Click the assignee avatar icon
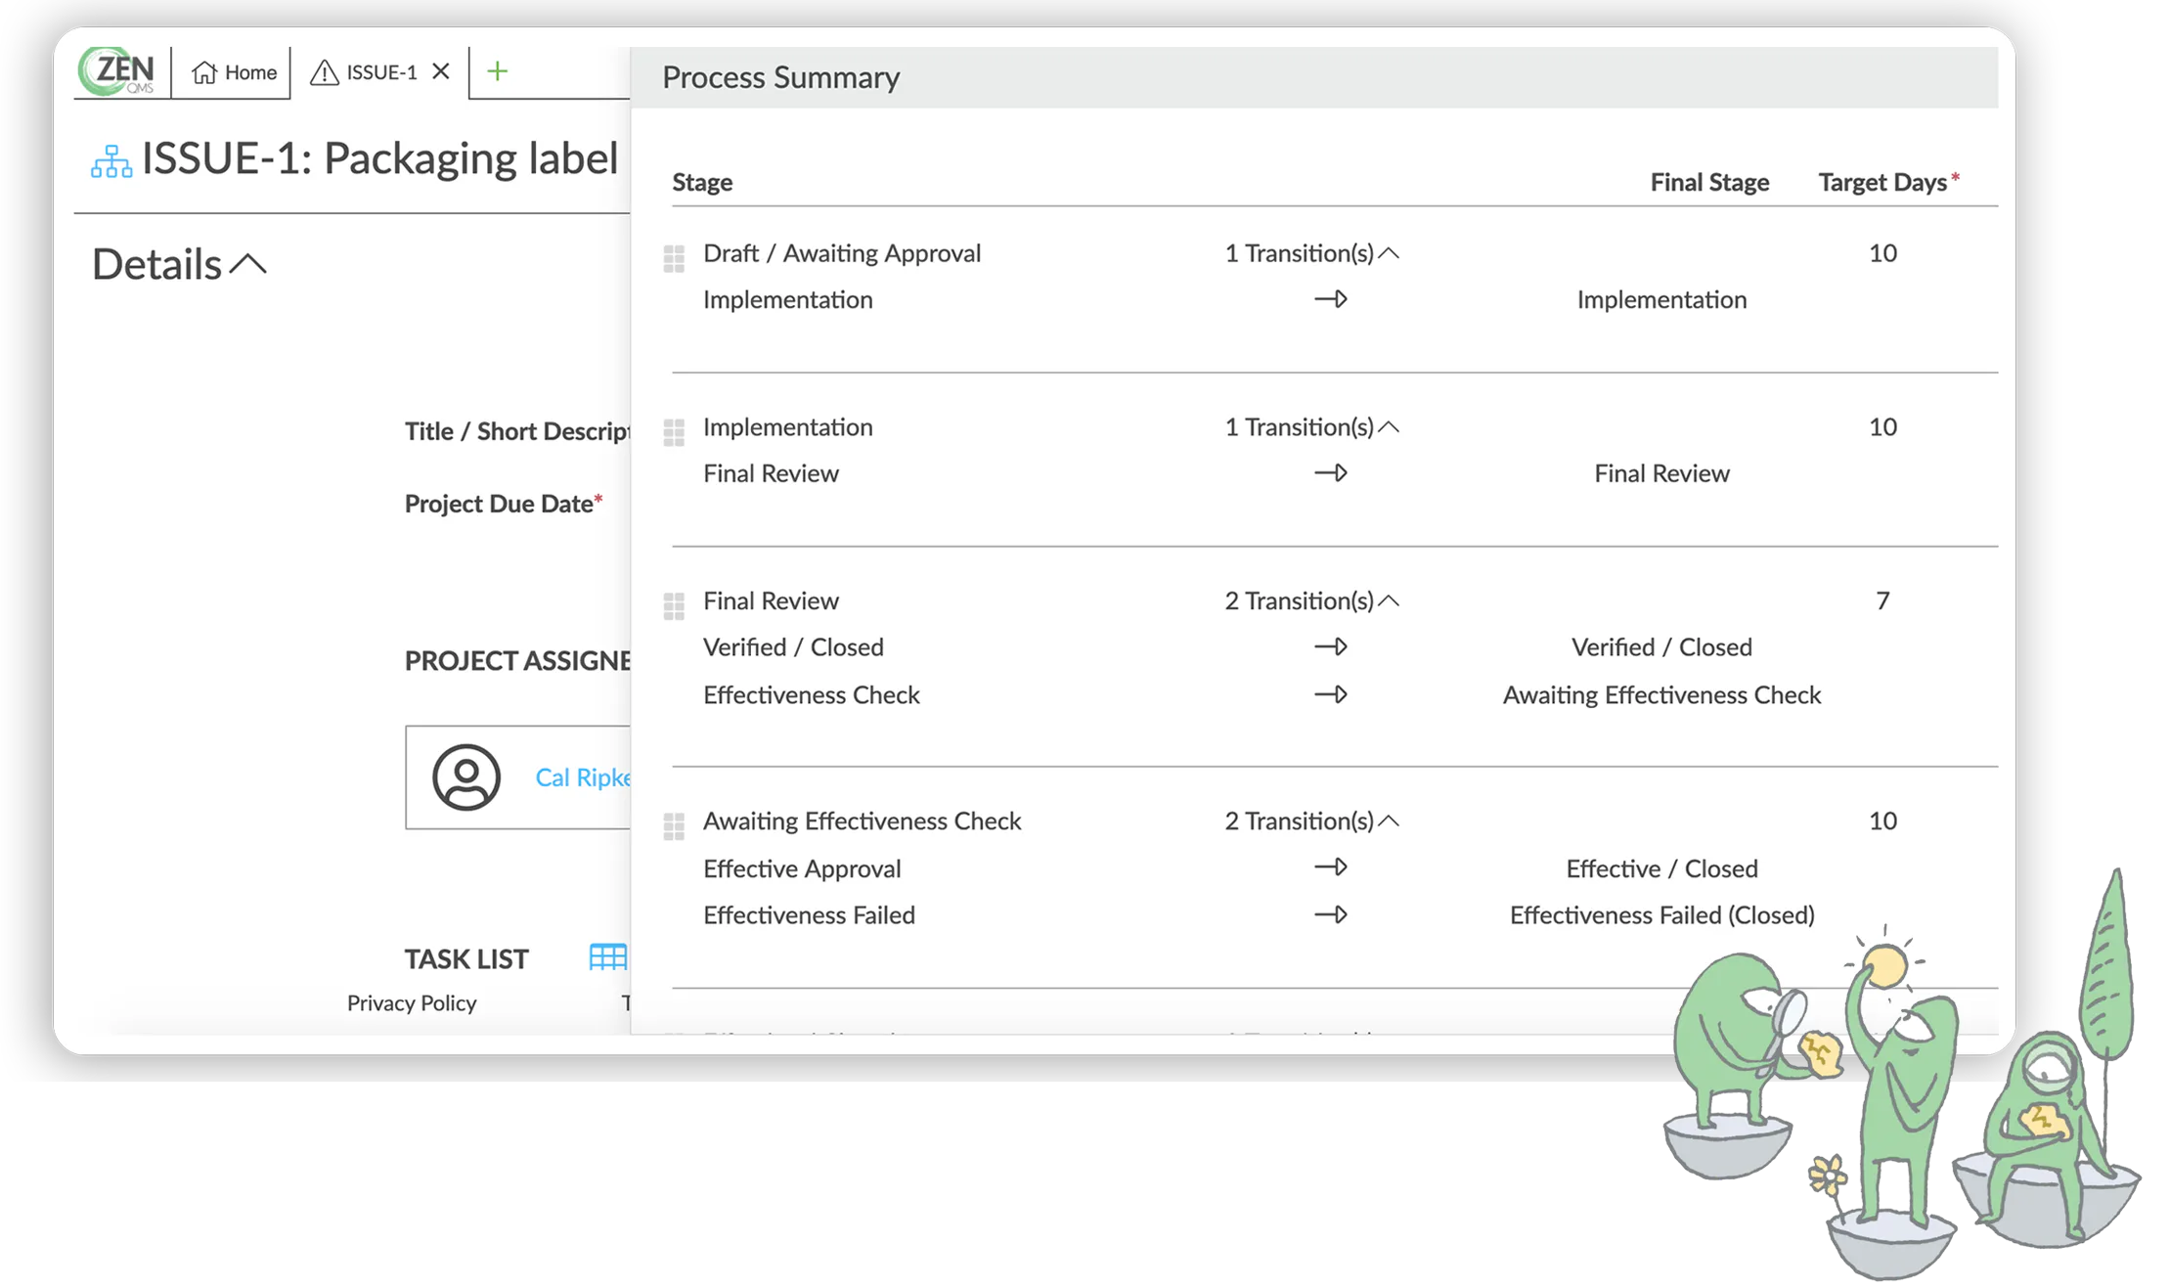Viewport: 2169px width, 1287px height. [x=466, y=777]
